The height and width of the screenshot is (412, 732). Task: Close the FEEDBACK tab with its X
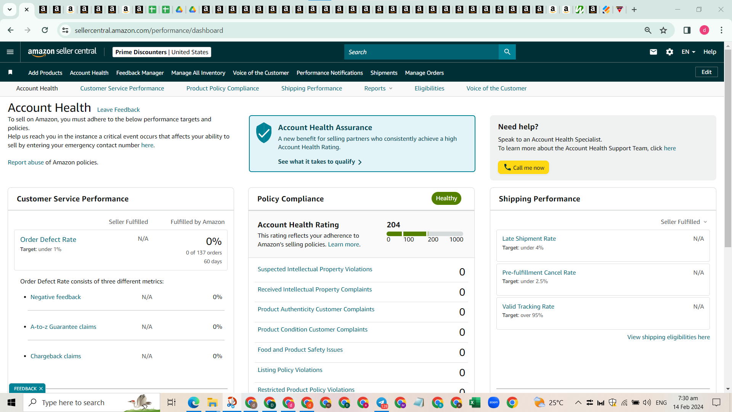pyautogui.click(x=41, y=389)
